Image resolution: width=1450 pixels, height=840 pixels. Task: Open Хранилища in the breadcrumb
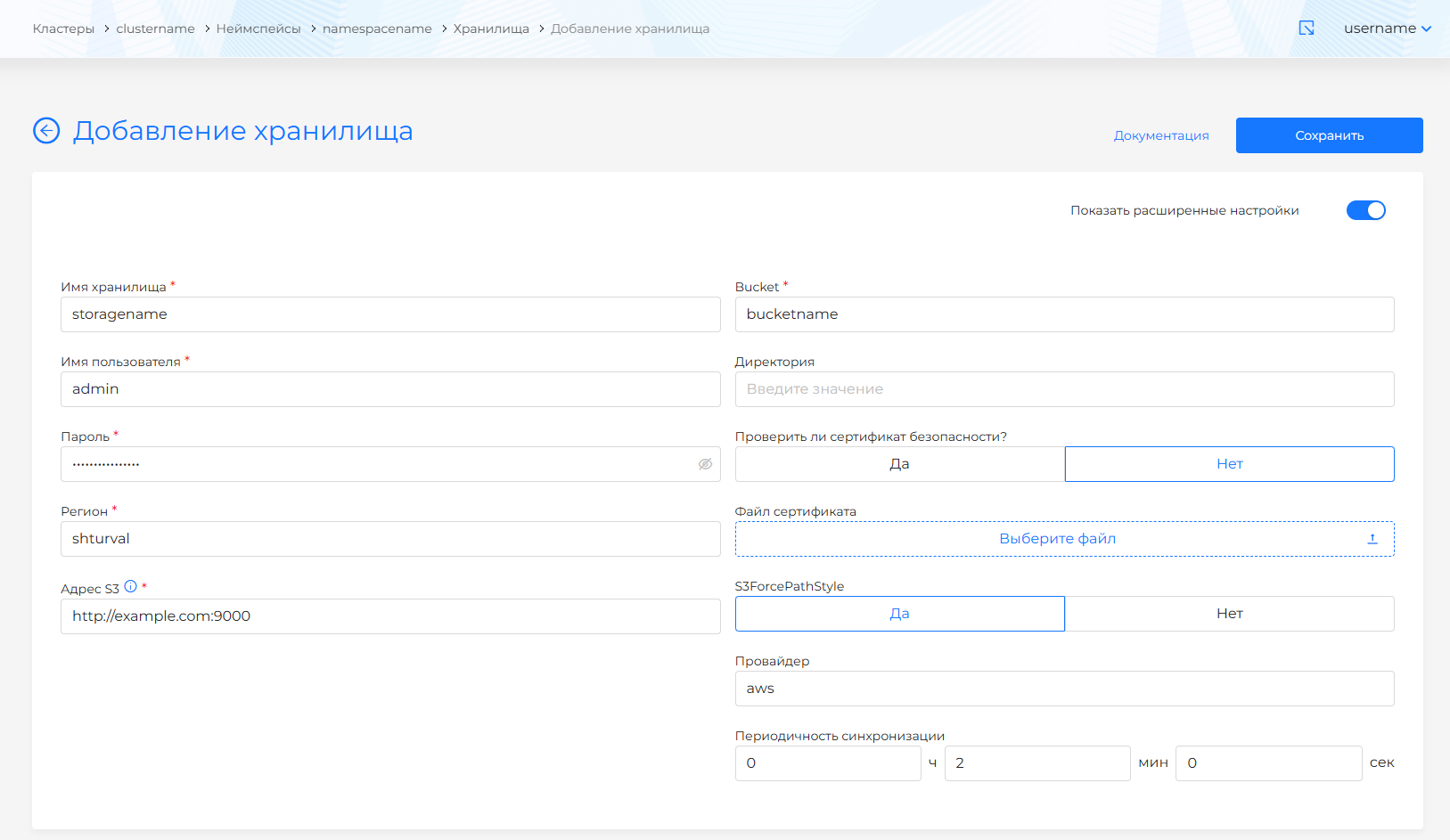coord(491,29)
